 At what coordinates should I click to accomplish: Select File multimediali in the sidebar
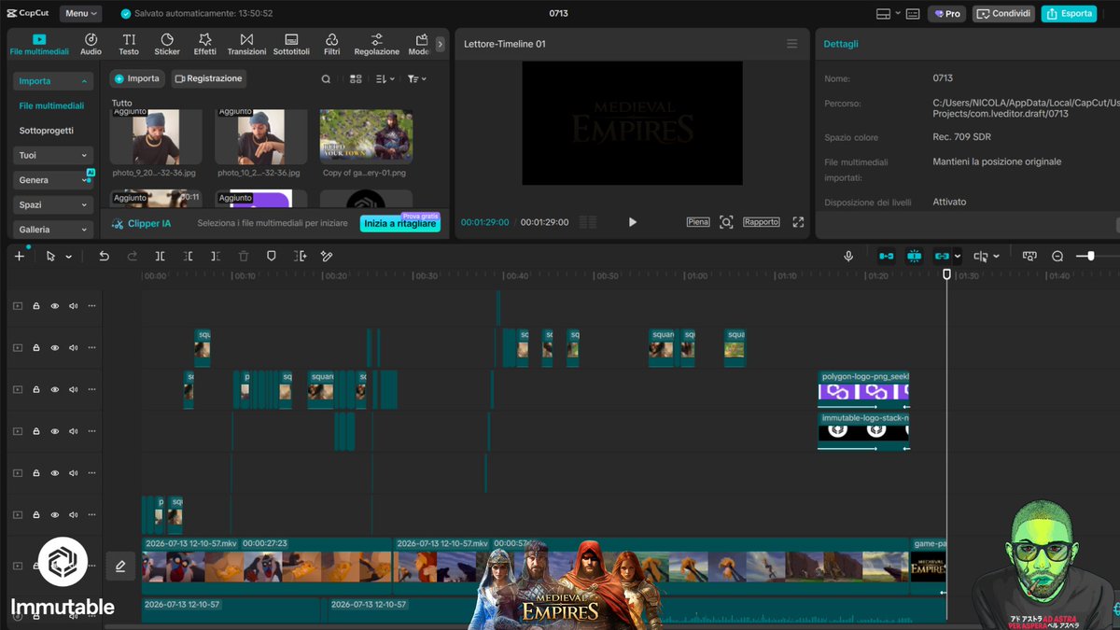(51, 105)
